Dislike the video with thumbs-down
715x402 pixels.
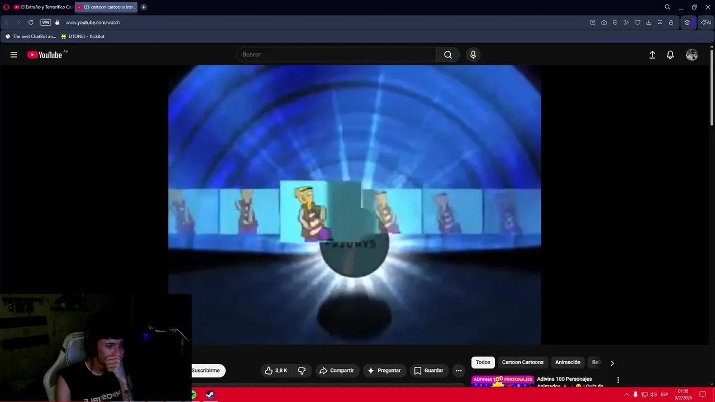coord(302,370)
